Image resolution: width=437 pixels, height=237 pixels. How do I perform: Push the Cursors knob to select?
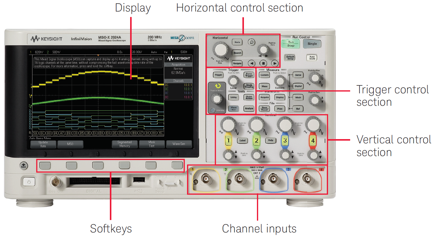(x=279, y=81)
